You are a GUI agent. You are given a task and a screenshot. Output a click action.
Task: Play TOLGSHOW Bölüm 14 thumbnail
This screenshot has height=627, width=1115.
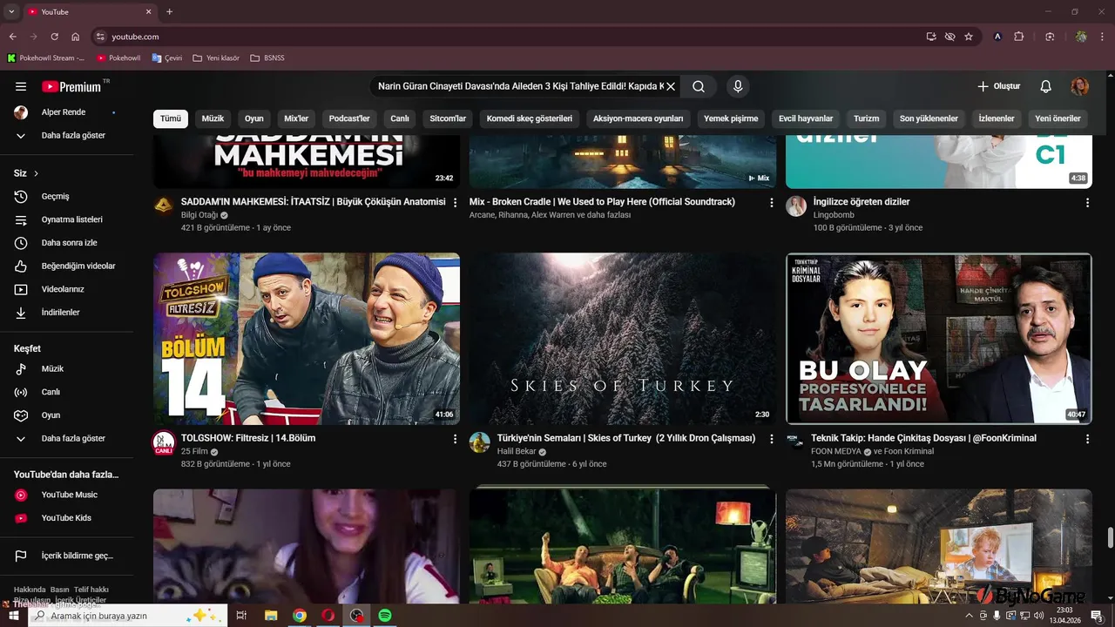tap(307, 339)
